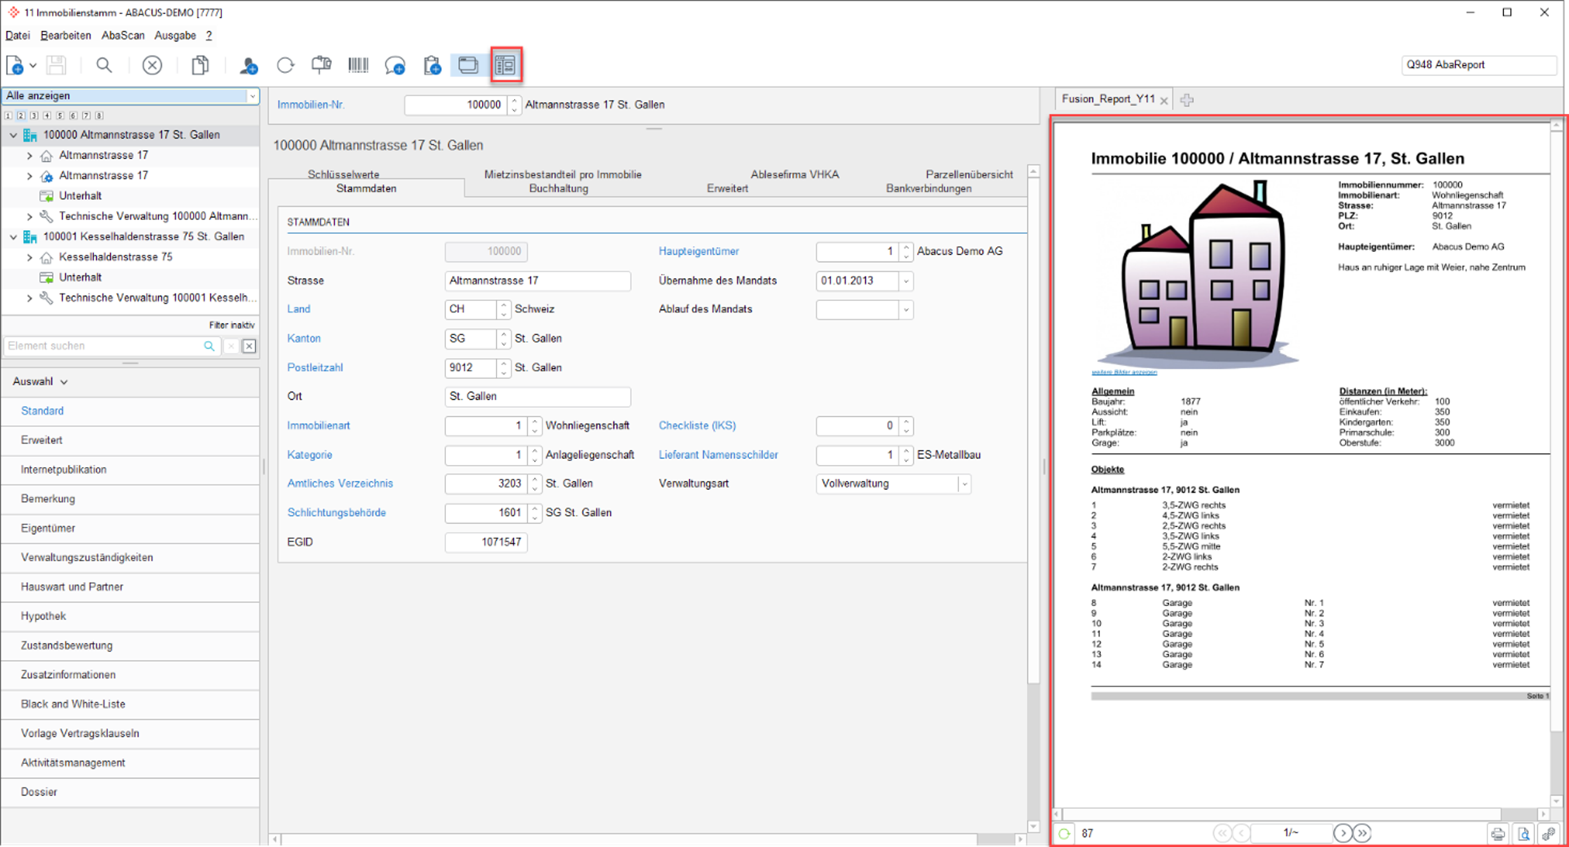Open the add comment icon

pos(395,65)
